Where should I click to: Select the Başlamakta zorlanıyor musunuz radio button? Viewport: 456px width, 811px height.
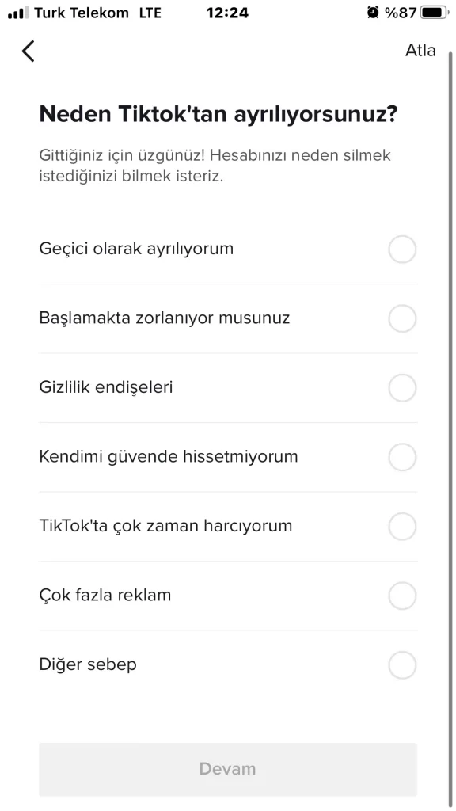click(402, 318)
